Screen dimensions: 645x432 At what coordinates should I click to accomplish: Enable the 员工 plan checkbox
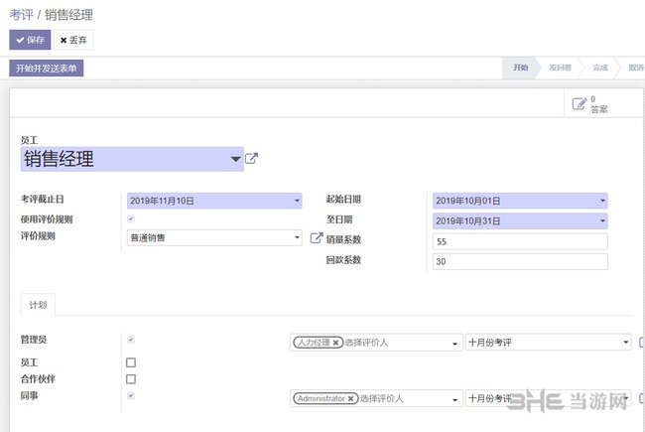[x=131, y=362]
